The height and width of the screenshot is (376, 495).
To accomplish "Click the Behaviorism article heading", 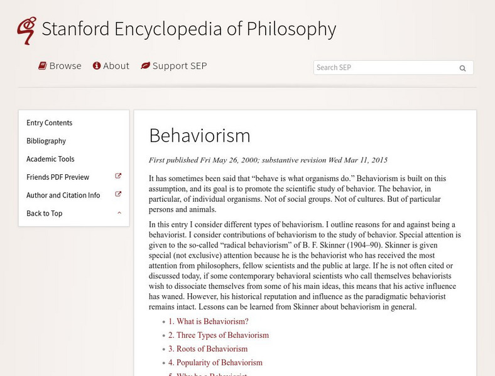I will [200, 135].
